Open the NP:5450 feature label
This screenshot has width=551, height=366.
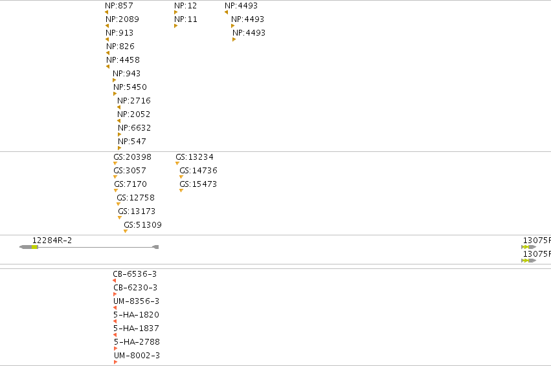tap(130, 87)
